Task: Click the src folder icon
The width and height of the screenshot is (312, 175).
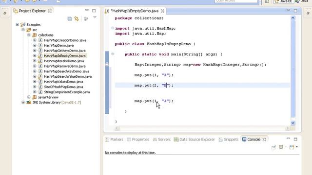Action: click(29, 30)
